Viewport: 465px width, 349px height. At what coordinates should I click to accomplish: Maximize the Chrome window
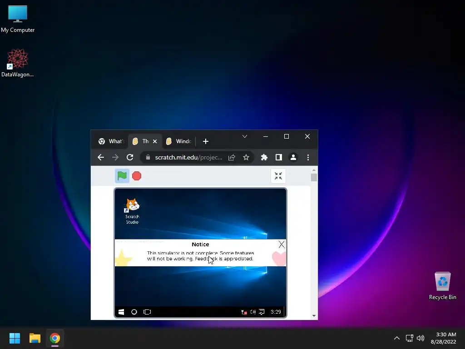coord(287,136)
